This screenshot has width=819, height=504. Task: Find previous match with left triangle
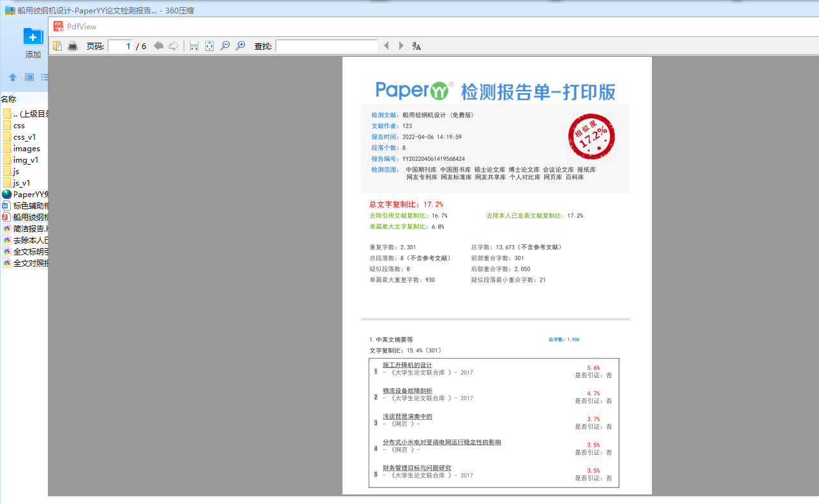(386, 46)
